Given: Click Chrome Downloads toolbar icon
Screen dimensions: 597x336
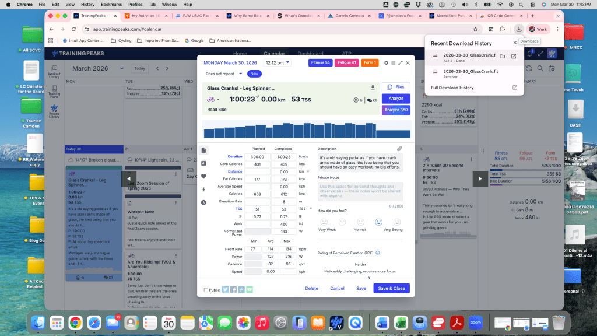Looking at the screenshot, I should [518, 29].
